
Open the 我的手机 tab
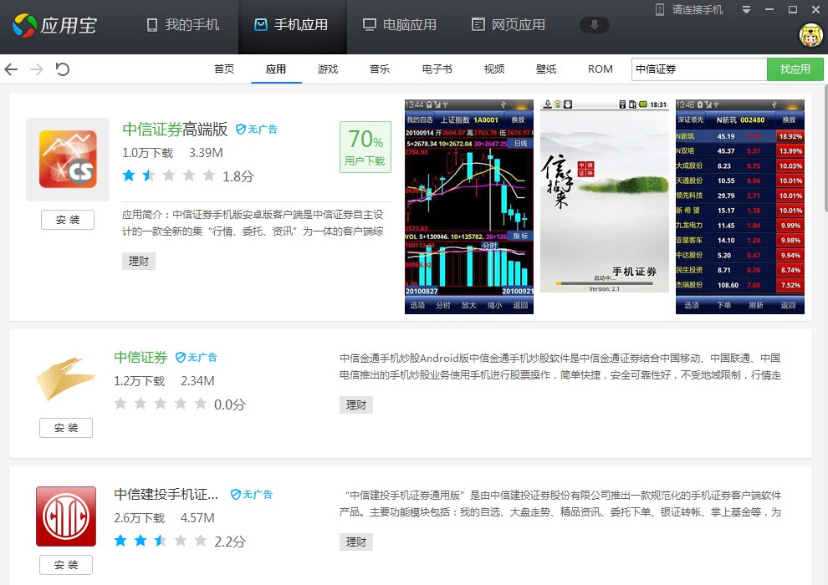[x=182, y=25]
